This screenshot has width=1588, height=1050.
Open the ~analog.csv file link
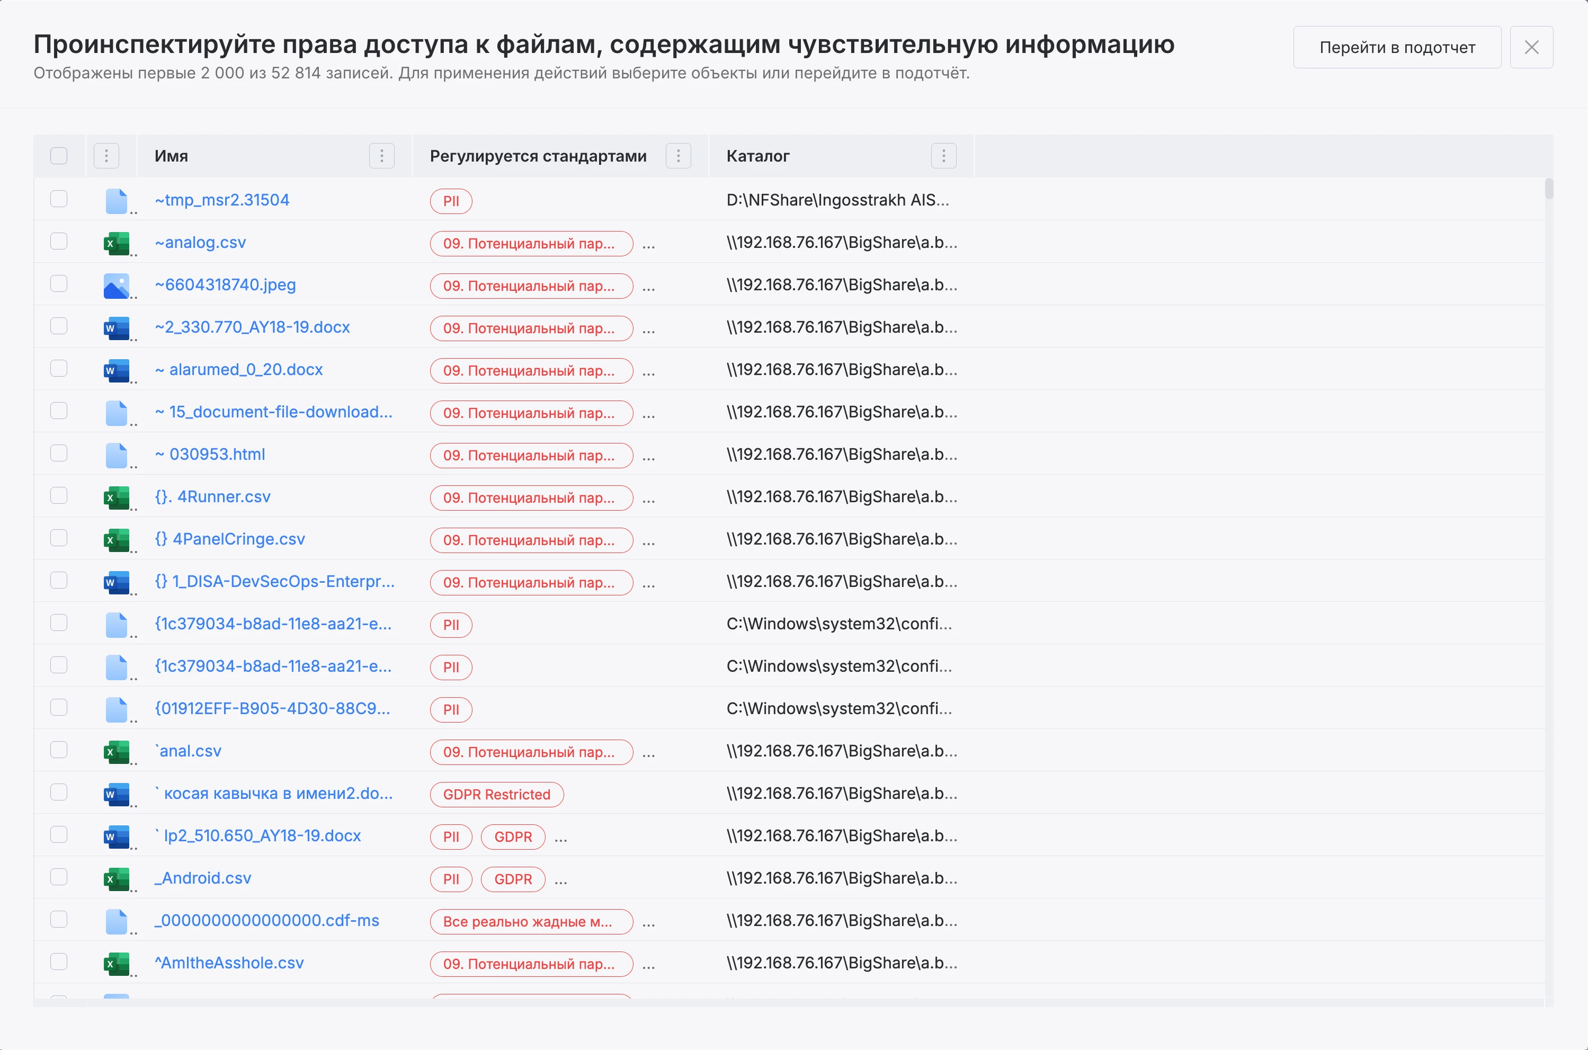pos(200,243)
